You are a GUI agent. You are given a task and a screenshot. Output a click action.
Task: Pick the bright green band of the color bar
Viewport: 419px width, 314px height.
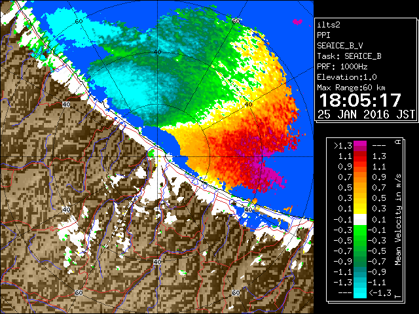point(360,230)
